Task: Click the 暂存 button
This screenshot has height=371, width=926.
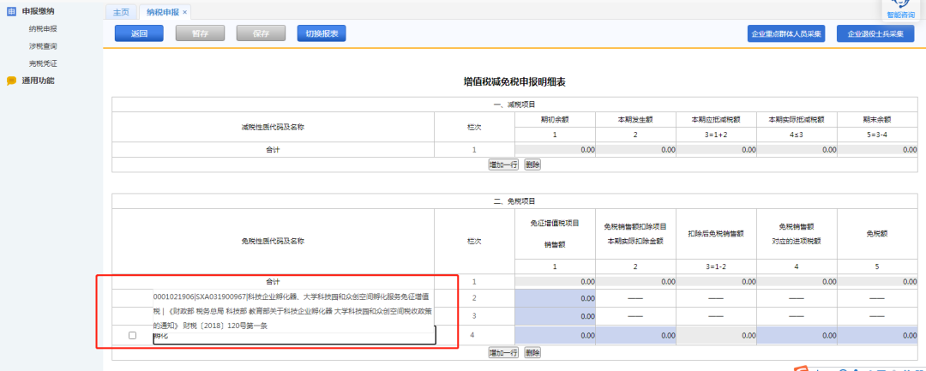Action: (200, 33)
